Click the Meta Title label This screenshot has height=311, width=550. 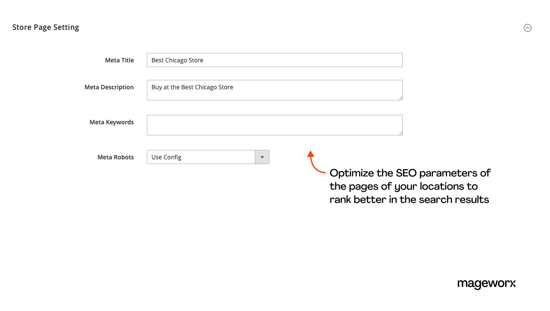point(119,60)
